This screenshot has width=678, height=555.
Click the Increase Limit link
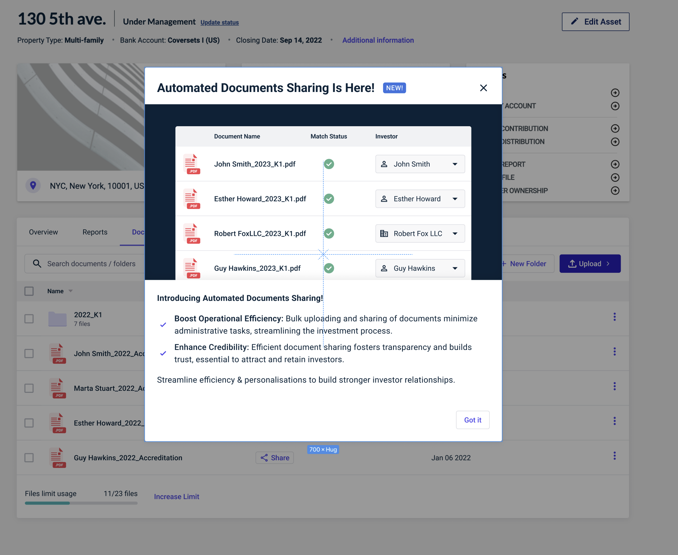[x=176, y=497]
